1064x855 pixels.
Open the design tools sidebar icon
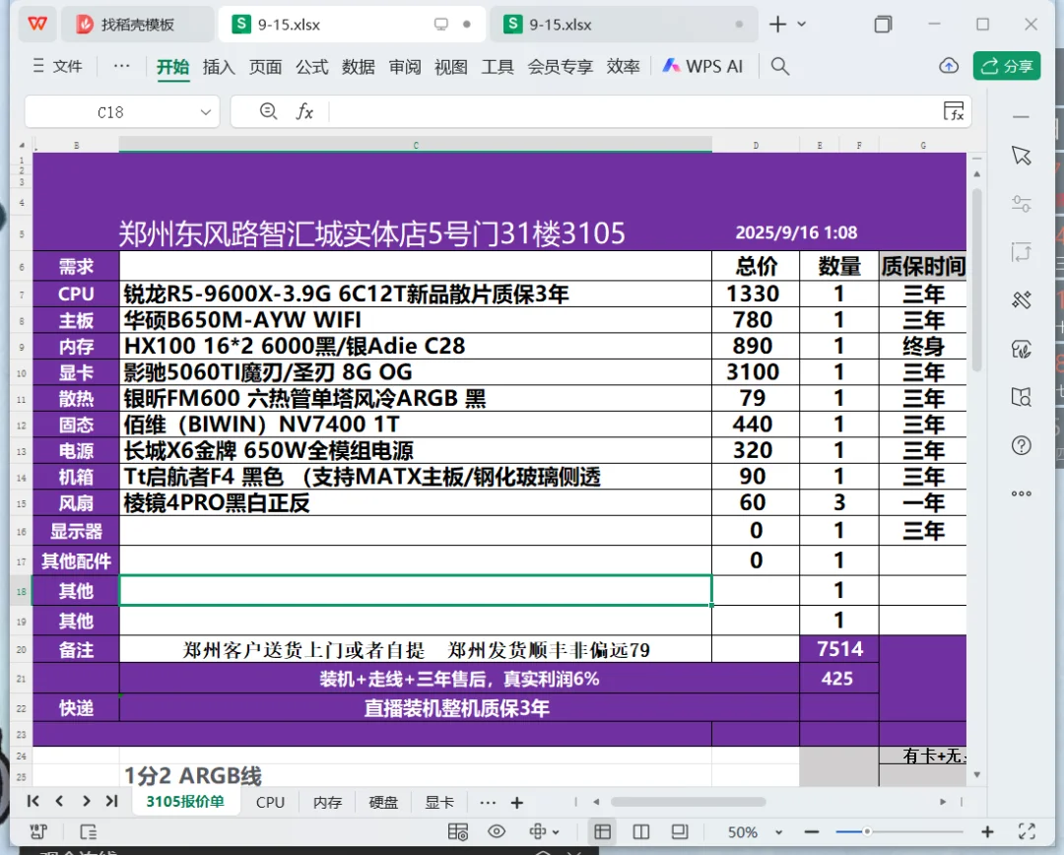1022,299
